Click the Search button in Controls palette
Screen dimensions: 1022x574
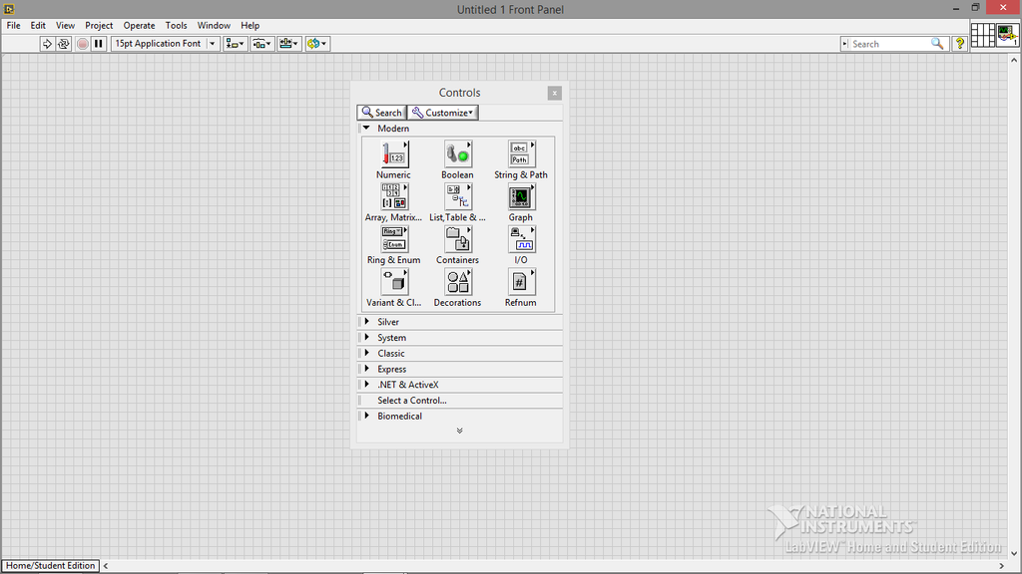click(382, 113)
